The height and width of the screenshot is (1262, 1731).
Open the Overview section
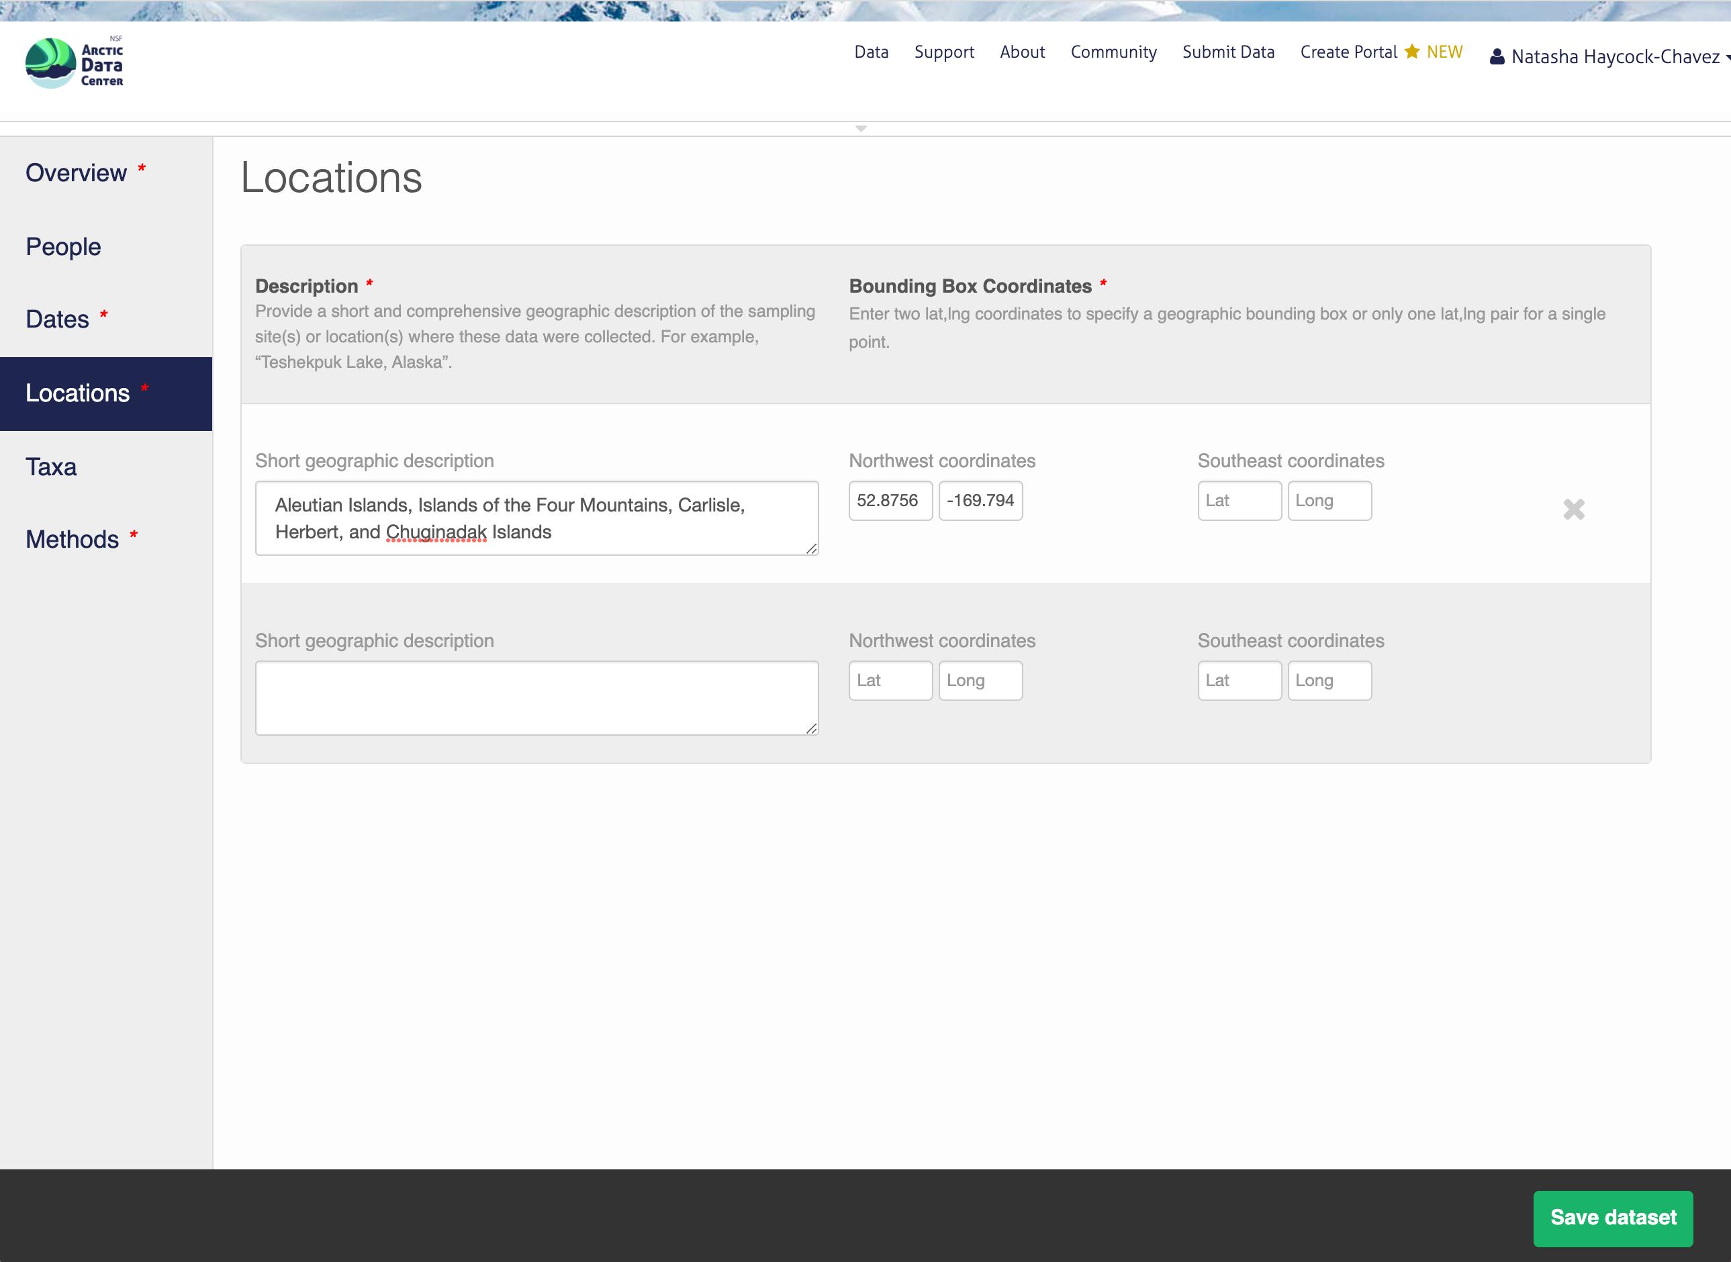[77, 173]
